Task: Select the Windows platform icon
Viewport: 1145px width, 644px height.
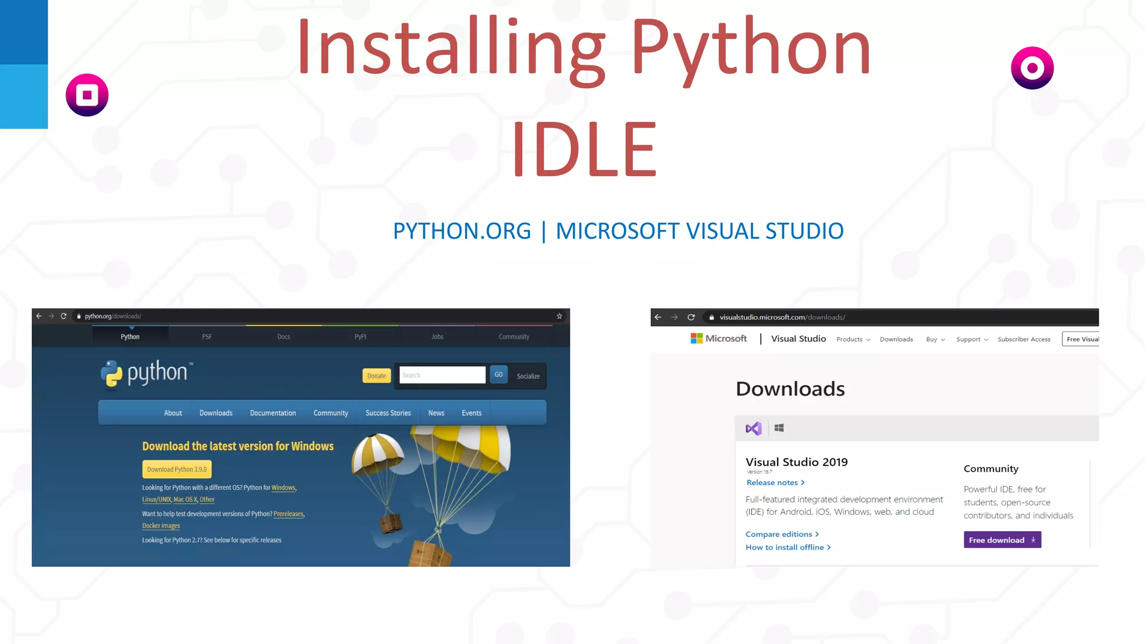Action: click(x=779, y=428)
